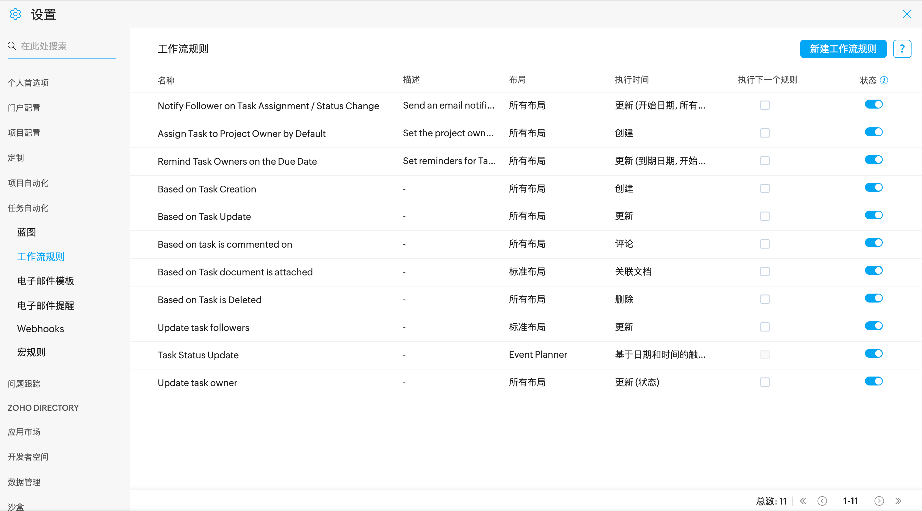The height and width of the screenshot is (511, 922).
Task: Click previous page arrow icon
Action: (822, 501)
